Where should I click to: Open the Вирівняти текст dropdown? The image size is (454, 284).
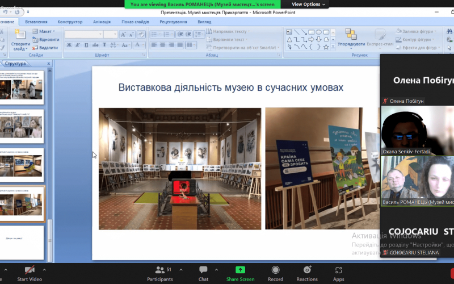pyautogui.click(x=227, y=39)
